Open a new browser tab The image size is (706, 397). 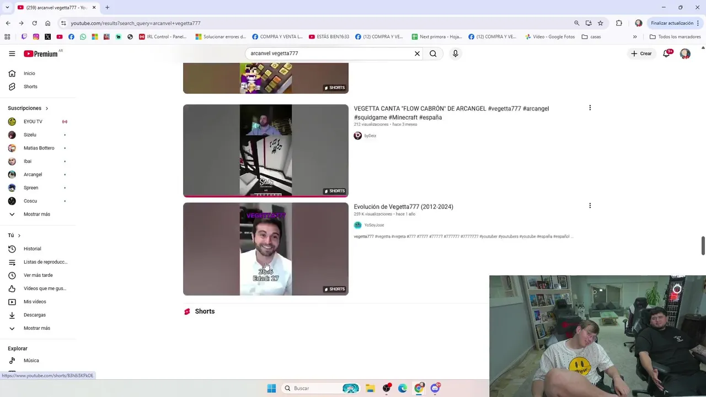coord(107,7)
